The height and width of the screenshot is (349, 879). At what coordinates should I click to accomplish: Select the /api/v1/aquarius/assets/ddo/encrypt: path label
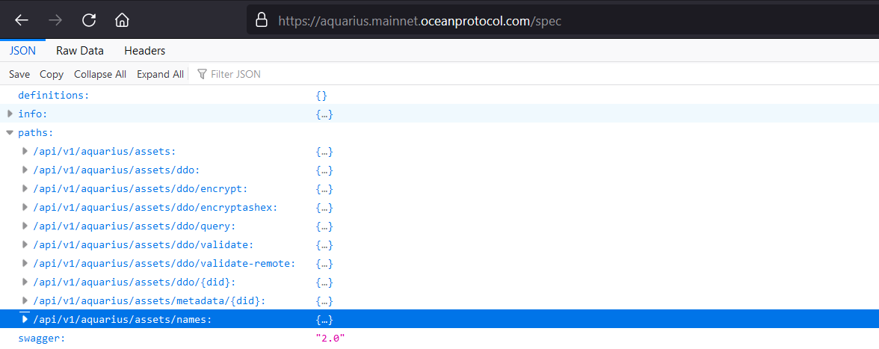[141, 189]
